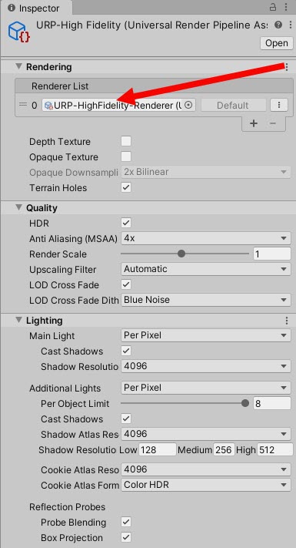Click the Opaque Downsampling 2x Bilinear dropdown

[206, 172]
